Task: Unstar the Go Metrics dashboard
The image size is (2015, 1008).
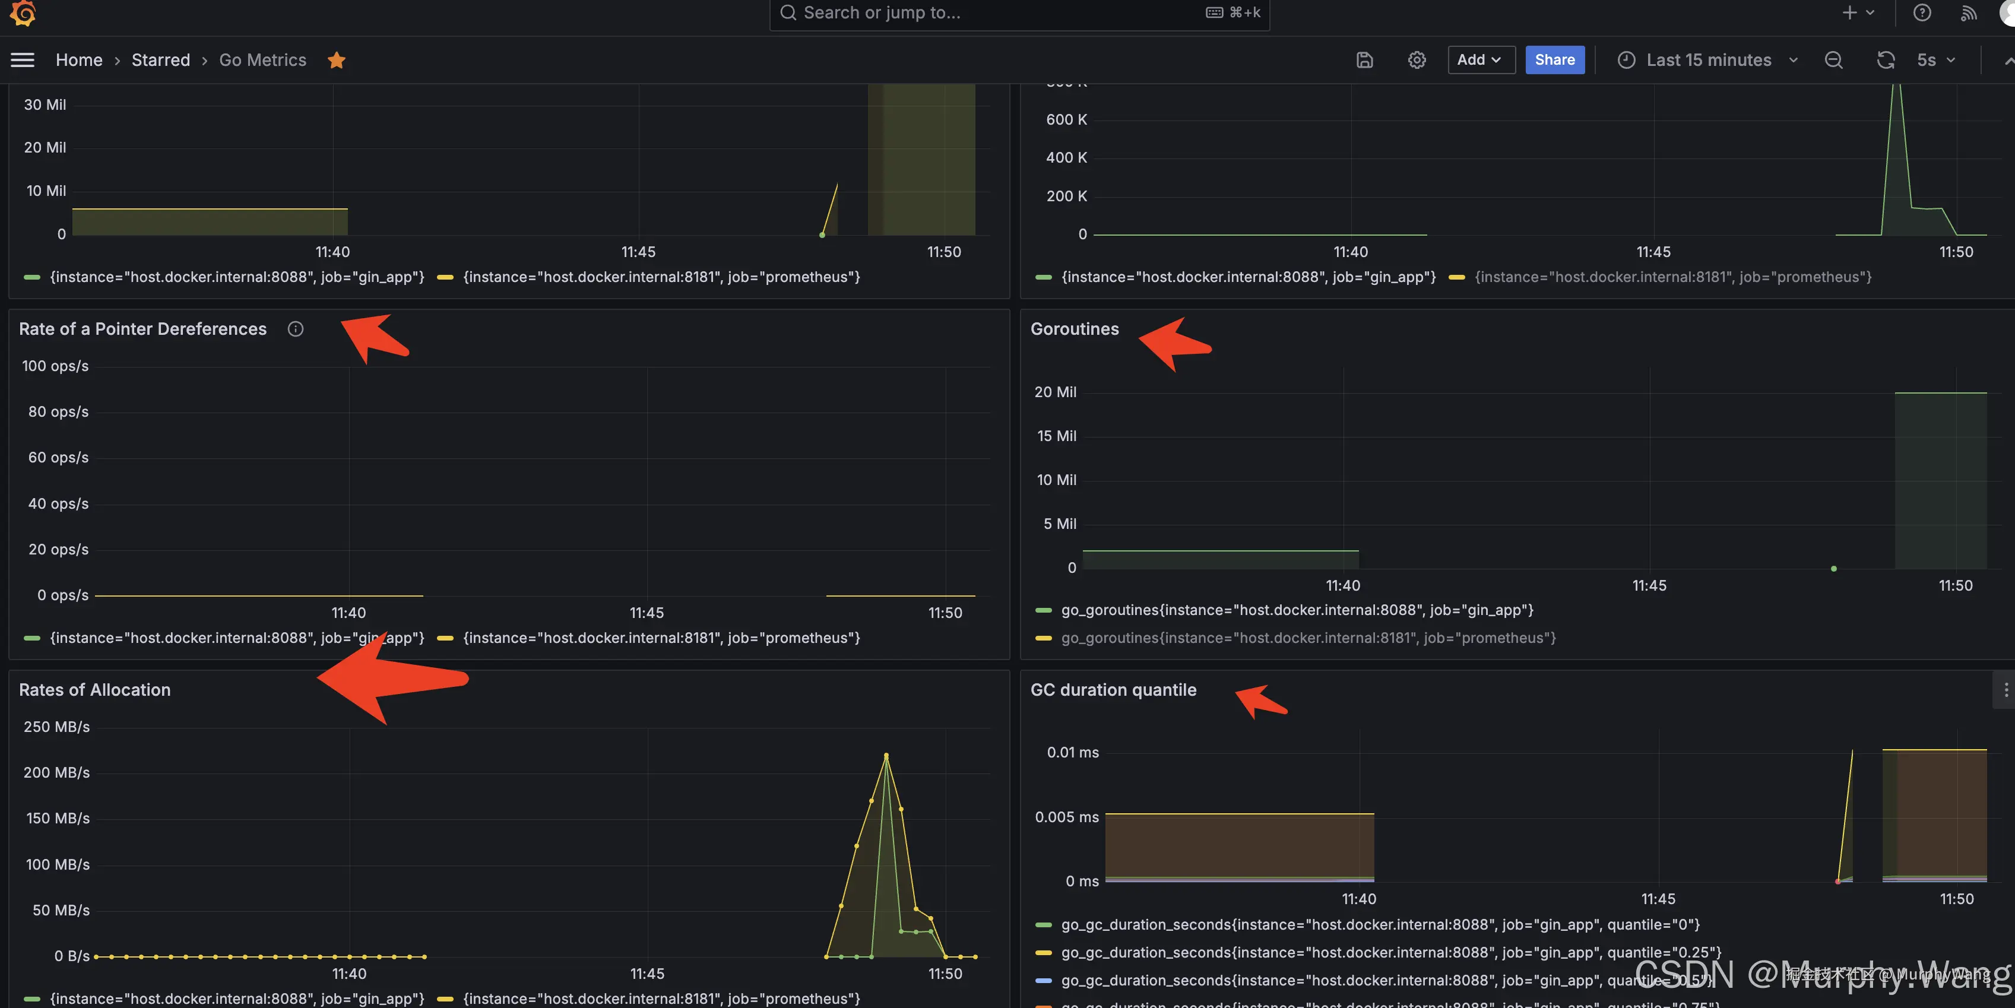Action: (x=337, y=60)
